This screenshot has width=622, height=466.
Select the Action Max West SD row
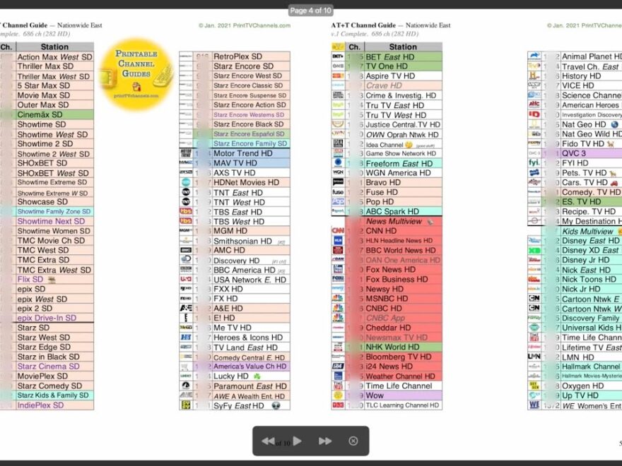click(x=47, y=56)
